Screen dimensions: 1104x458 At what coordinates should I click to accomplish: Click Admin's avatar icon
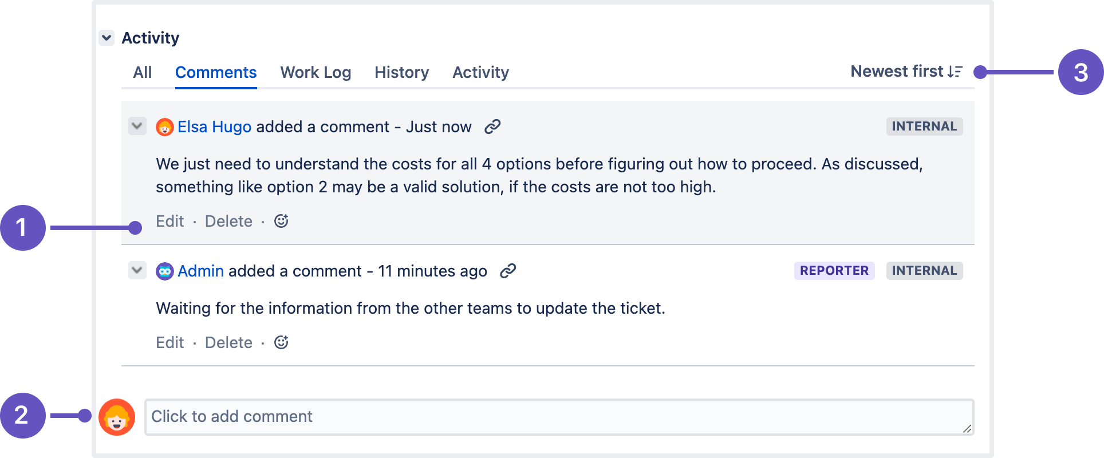[165, 271]
